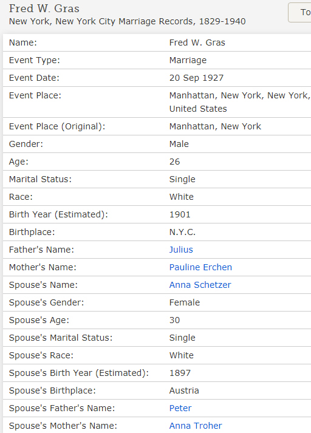Click the Gender value Male
Viewport: 311px width, 433px height.
(x=179, y=144)
